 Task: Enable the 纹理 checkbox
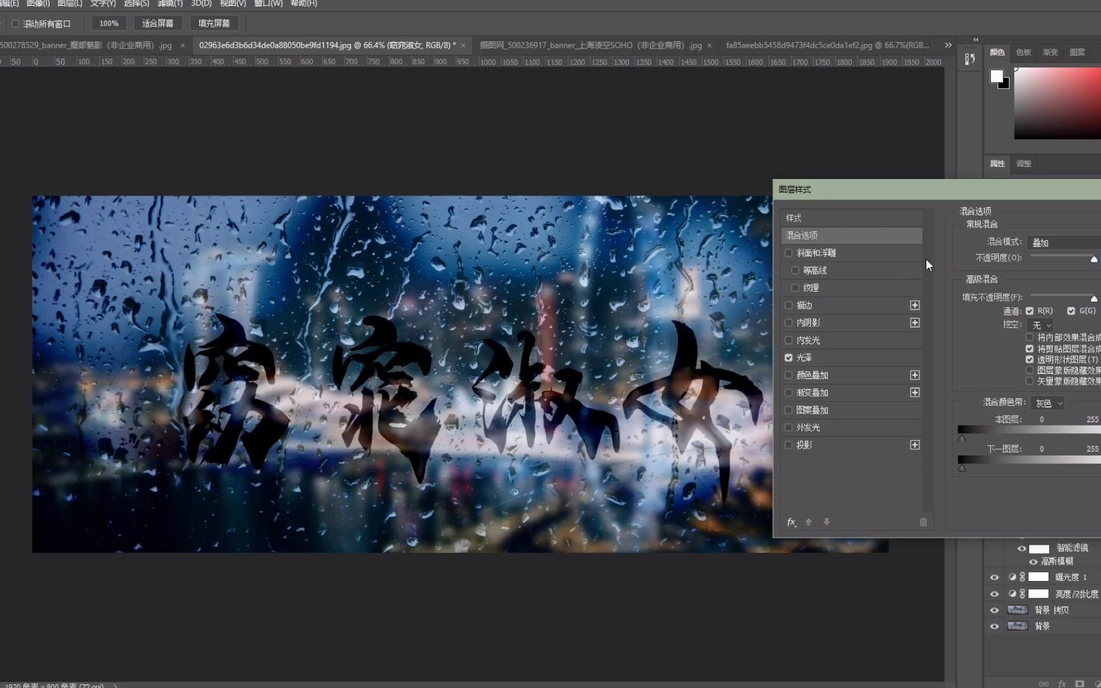(795, 288)
